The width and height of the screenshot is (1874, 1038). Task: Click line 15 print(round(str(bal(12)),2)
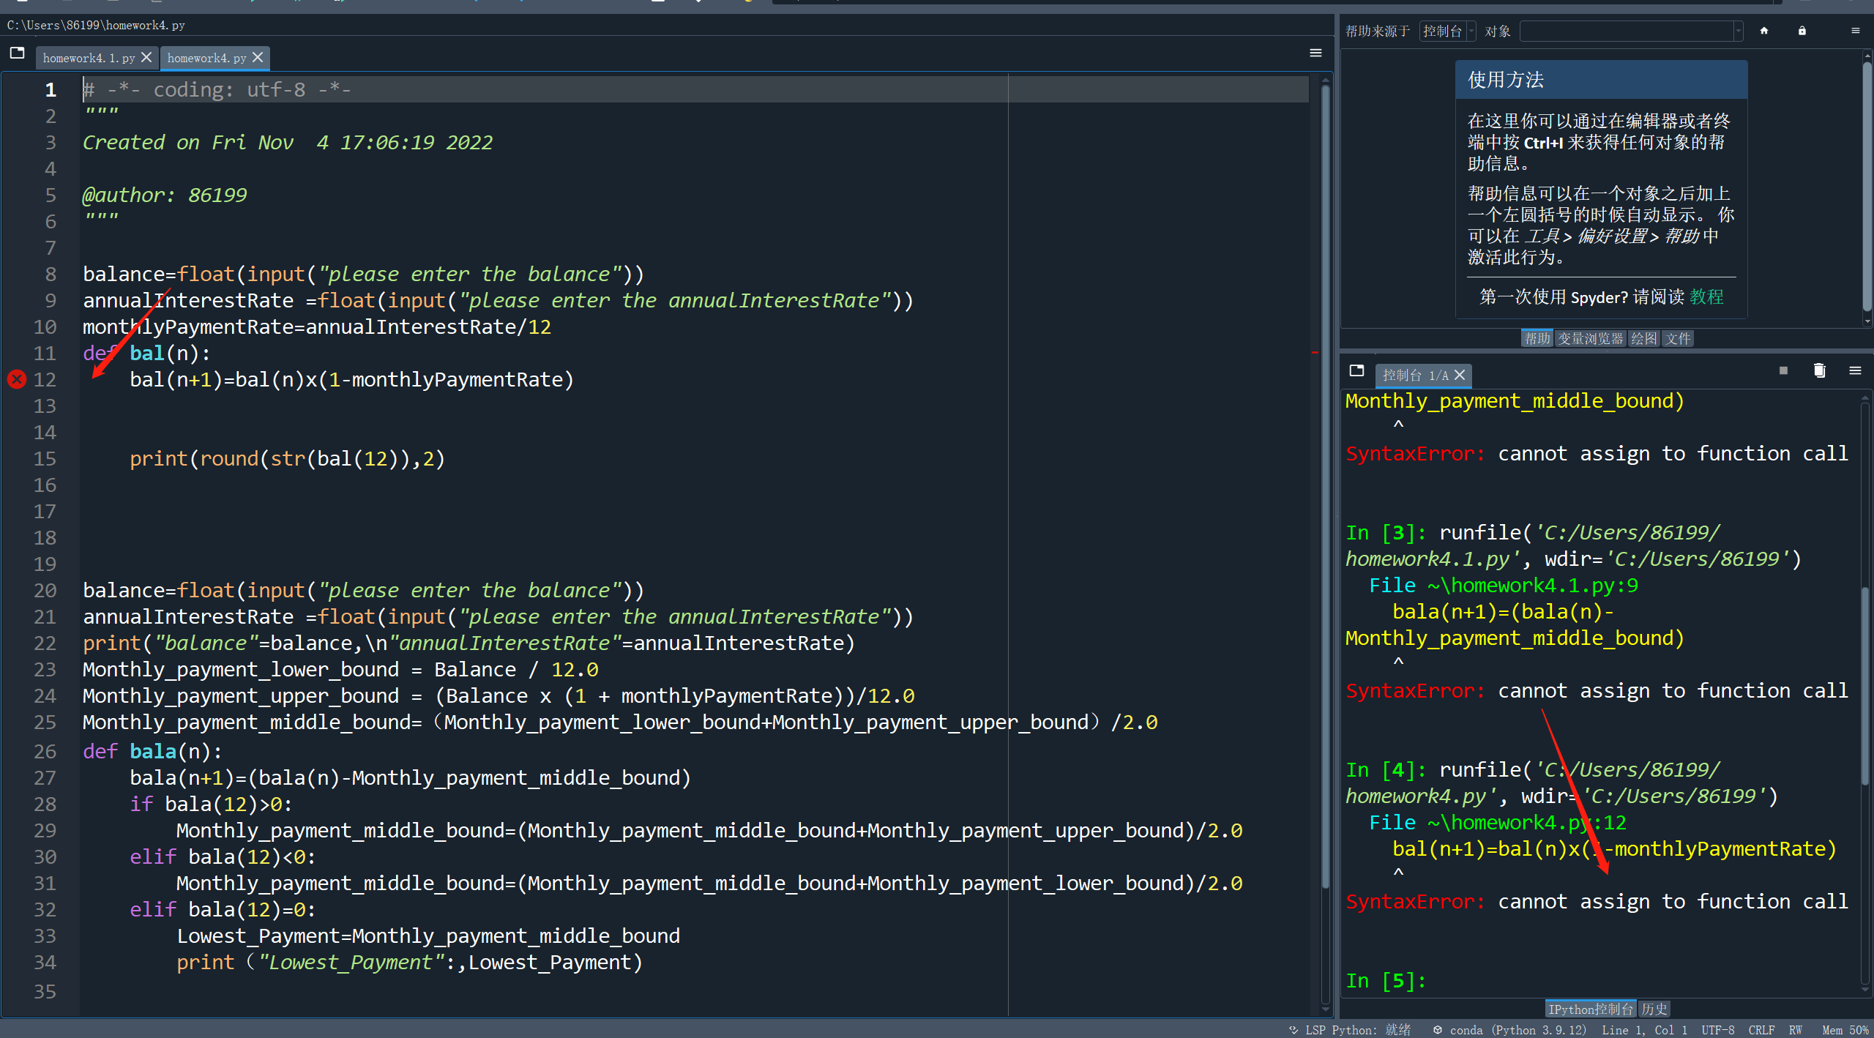pos(287,458)
